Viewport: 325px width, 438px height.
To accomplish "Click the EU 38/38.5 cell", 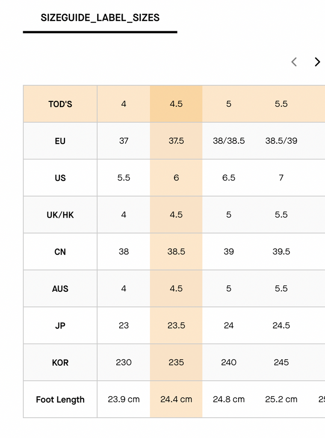I will 229,141.
